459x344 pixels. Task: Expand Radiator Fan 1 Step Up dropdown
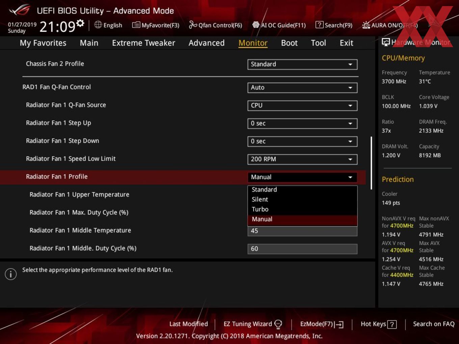[x=302, y=123]
